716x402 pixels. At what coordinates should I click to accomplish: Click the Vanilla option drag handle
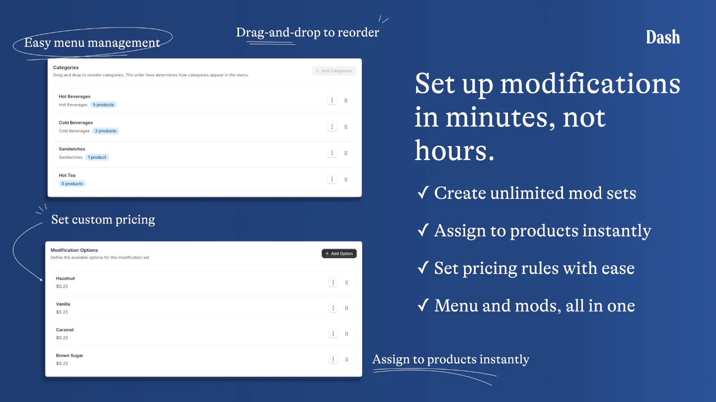click(x=347, y=308)
